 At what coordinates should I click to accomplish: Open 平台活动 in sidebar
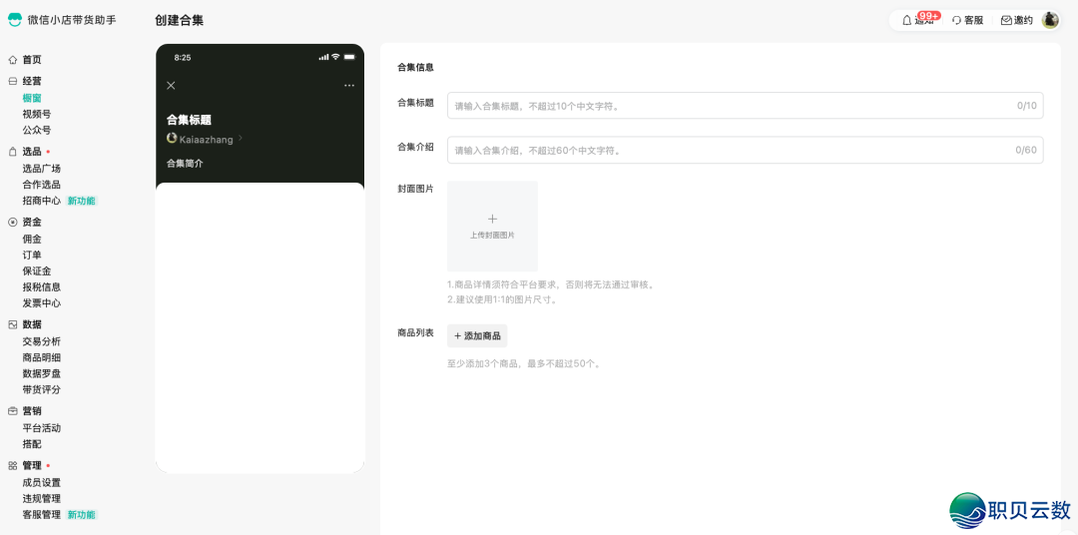(x=41, y=428)
